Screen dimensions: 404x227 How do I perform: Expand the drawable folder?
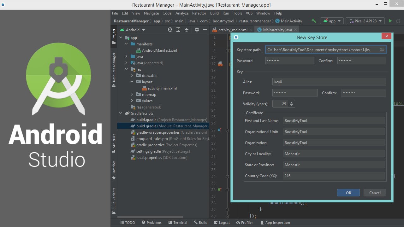132,76
